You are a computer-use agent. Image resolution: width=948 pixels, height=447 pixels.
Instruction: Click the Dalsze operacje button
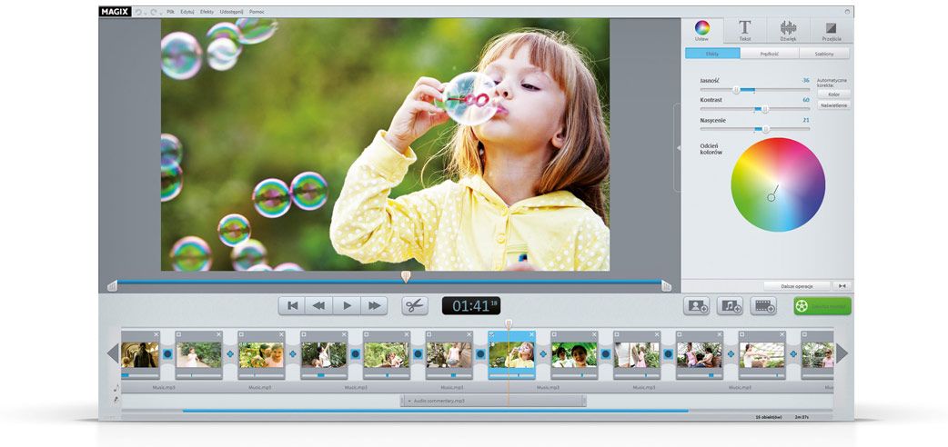797,285
